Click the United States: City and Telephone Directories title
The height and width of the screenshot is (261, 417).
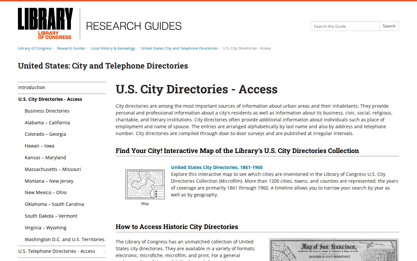(x=103, y=66)
